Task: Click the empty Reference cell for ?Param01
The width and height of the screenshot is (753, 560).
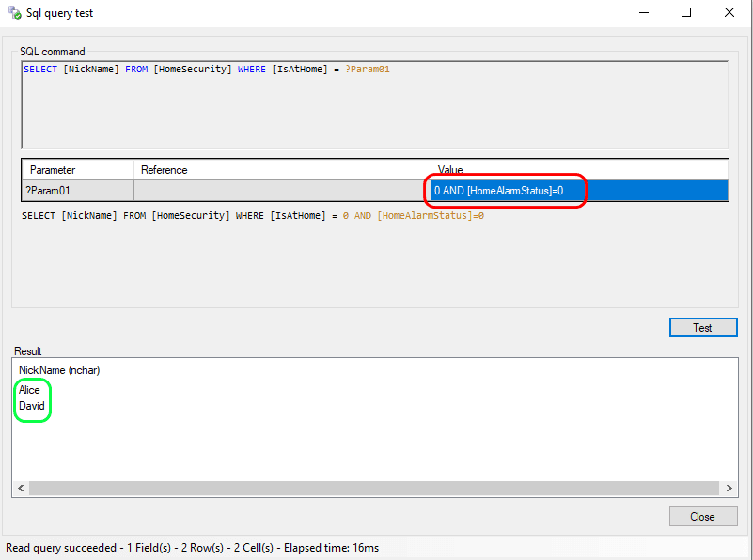Action: pos(282,191)
